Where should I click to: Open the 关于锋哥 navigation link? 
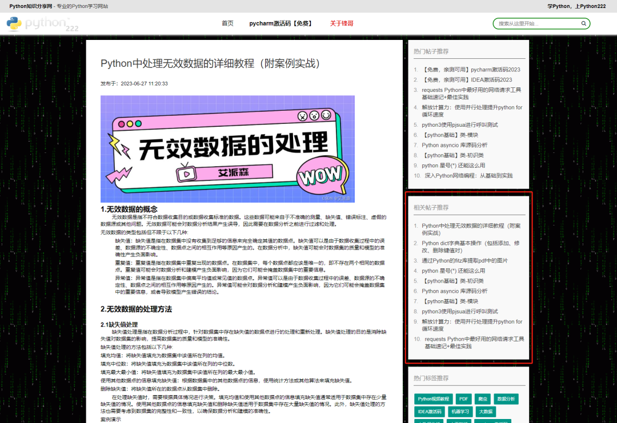(x=342, y=23)
